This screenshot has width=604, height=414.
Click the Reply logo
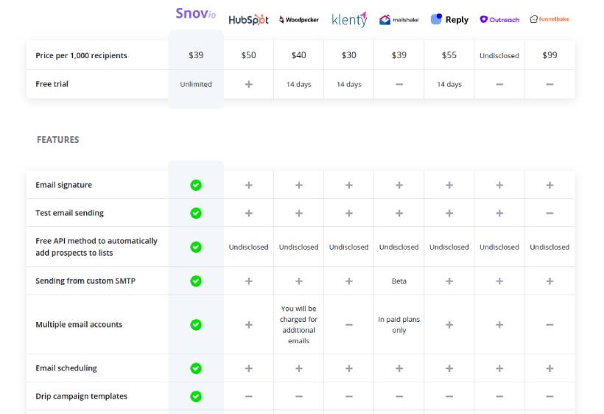tap(449, 19)
